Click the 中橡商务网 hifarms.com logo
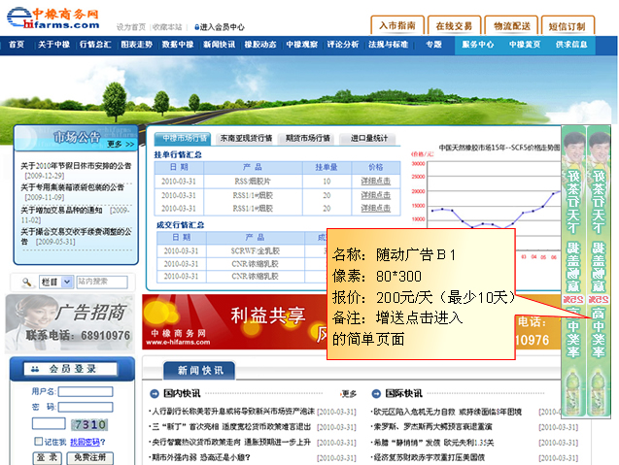The image size is (619, 465). [x=52, y=18]
